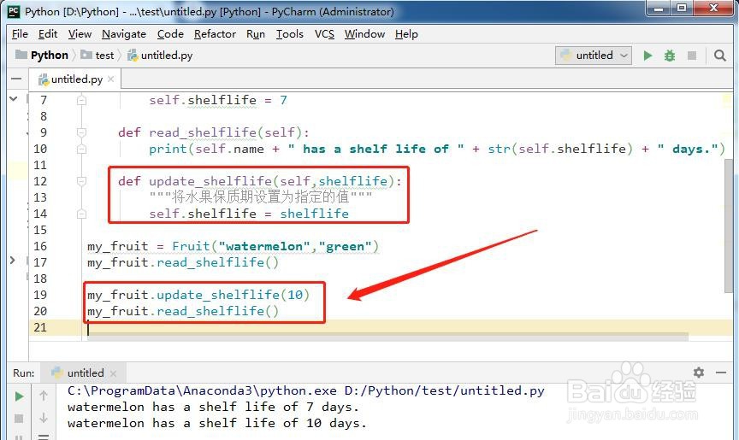Rerun the program in the Run panel

[x=20, y=396]
